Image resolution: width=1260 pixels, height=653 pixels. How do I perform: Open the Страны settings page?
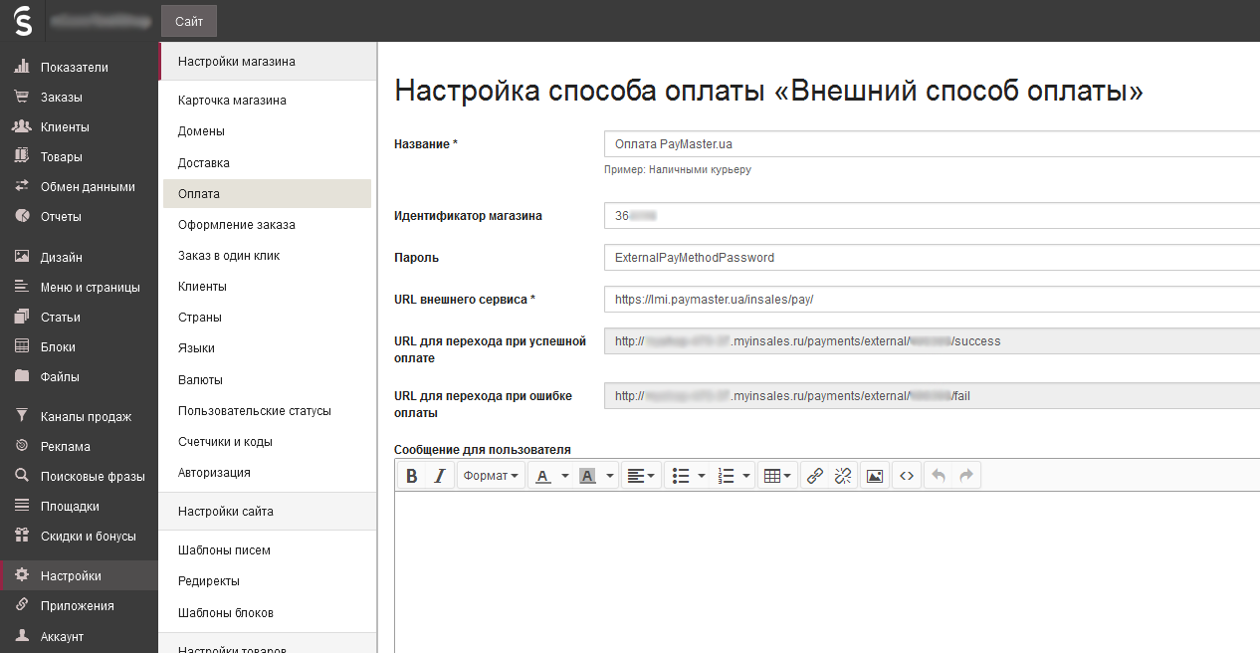click(200, 318)
